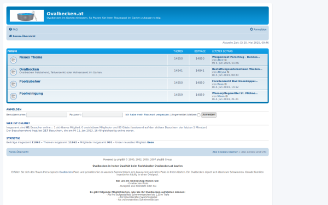This screenshot has width=328, height=205.
Task: Open Foren-Übersicht breadcrumb link
Action: [x=24, y=36]
